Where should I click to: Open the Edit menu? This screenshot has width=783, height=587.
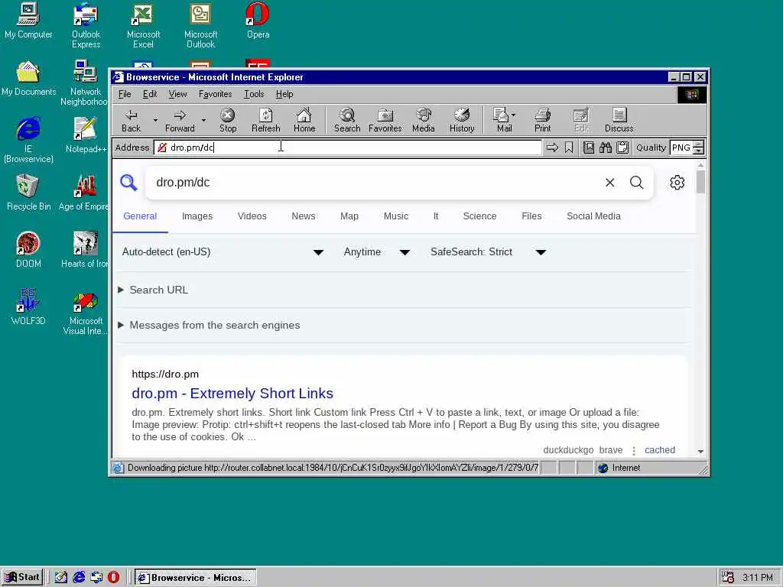pyautogui.click(x=150, y=94)
